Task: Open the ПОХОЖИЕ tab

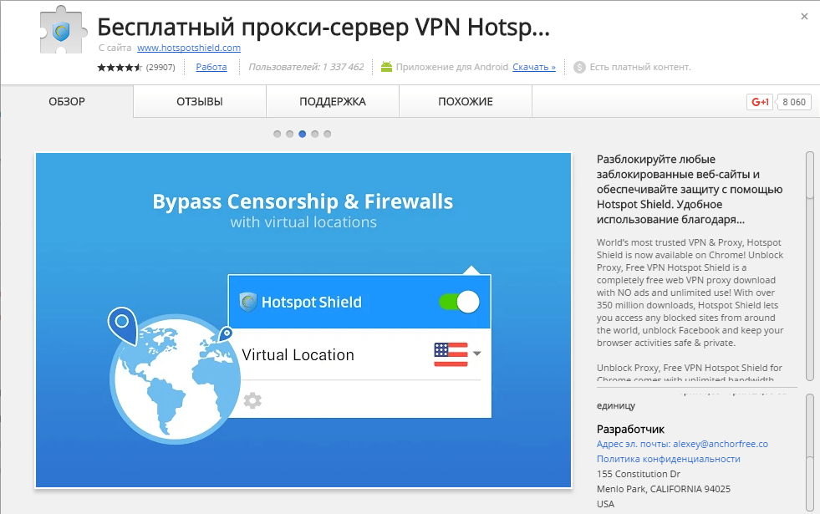Action: click(466, 101)
